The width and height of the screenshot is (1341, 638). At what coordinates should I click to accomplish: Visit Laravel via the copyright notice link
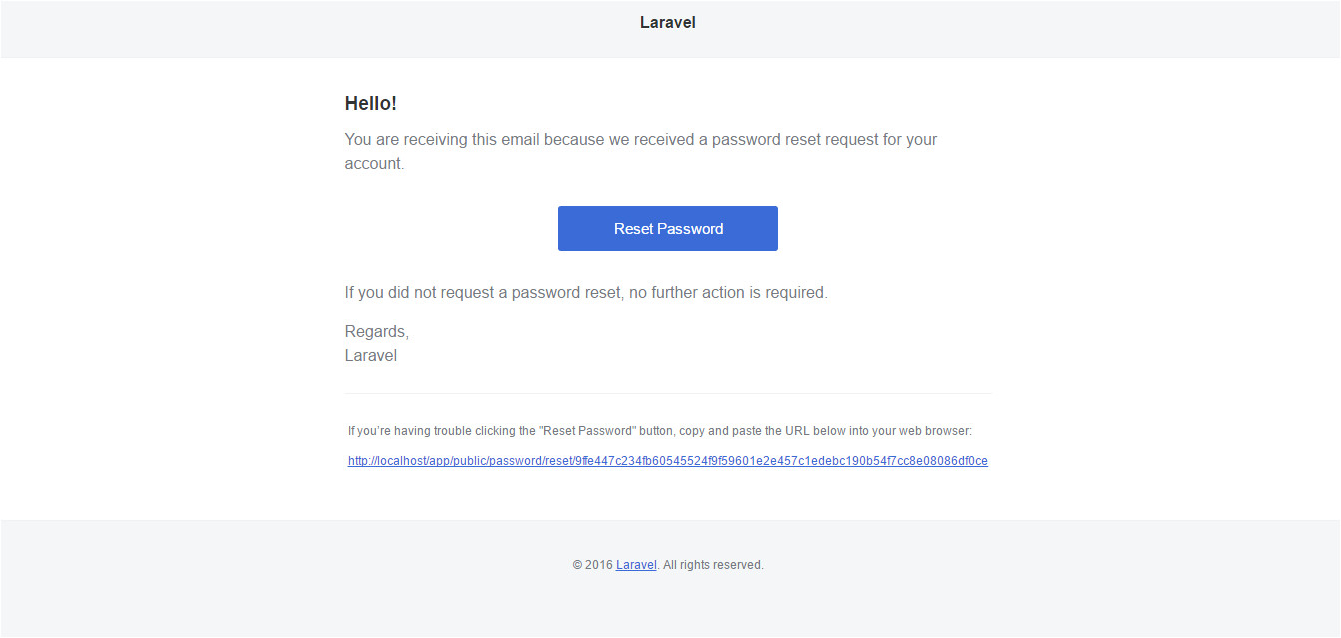[x=635, y=564]
